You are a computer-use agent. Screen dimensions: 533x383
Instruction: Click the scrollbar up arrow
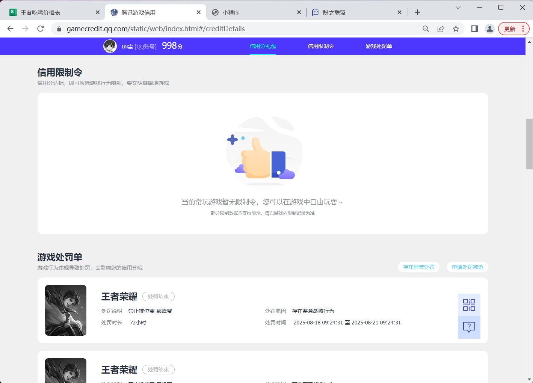pyautogui.click(x=529, y=41)
